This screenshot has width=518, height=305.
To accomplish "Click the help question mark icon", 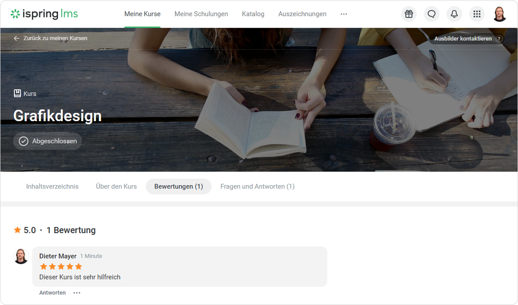I will tap(499, 39).
